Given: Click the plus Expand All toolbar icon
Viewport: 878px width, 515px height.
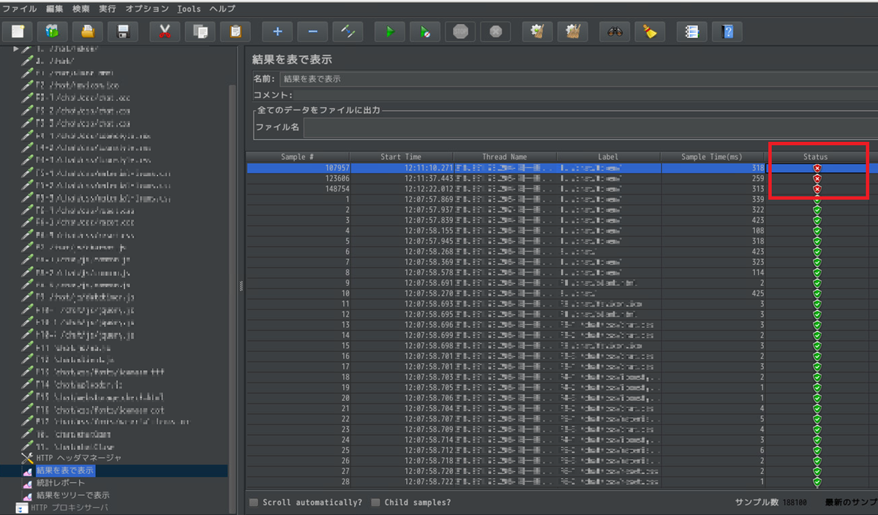Looking at the screenshot, I should [277, 31].
